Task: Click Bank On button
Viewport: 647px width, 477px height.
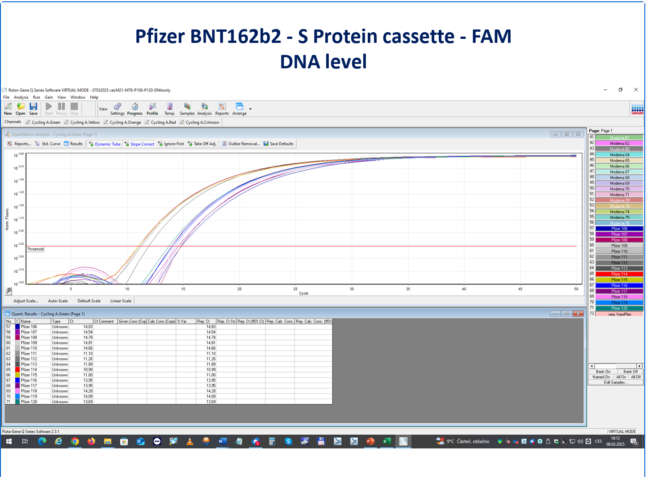Action: coord(603,372)
